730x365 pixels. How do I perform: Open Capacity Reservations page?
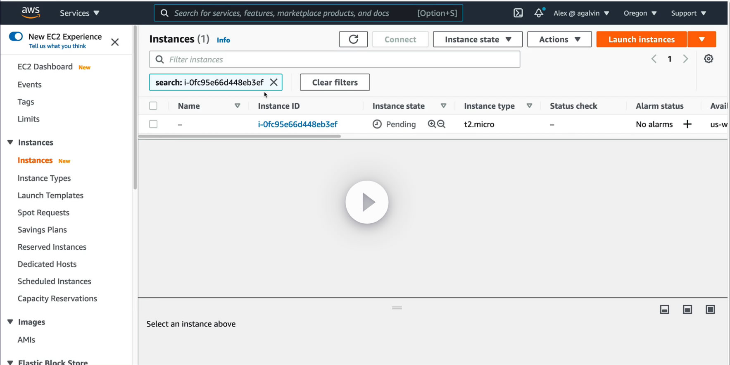click(57, 298)
